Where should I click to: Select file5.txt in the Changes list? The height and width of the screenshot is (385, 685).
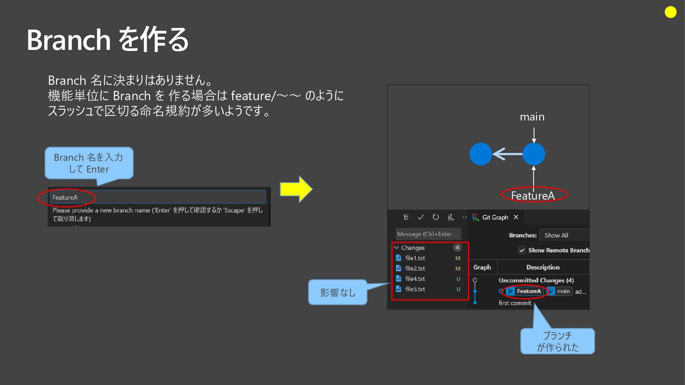point(415,289)
